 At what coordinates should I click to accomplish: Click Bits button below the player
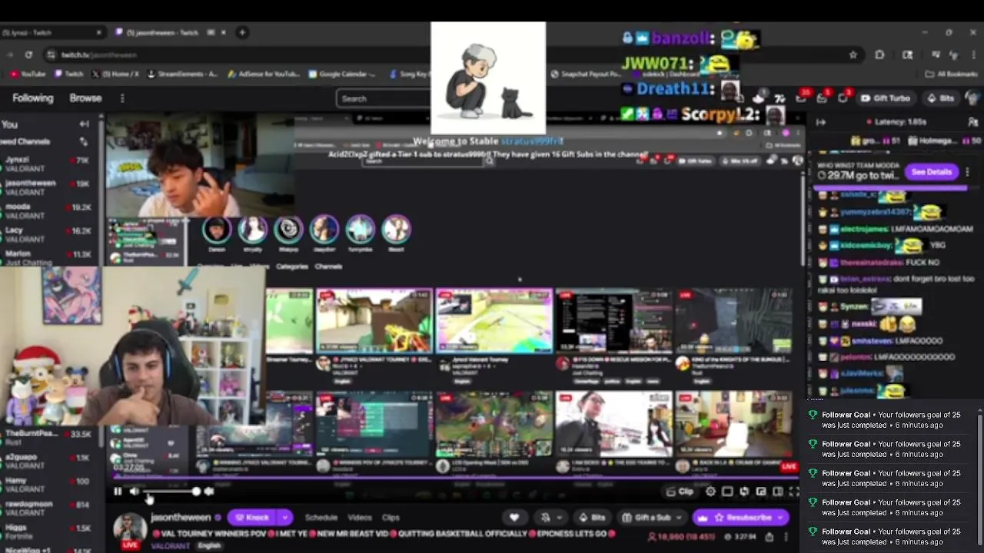coord(592,518)
